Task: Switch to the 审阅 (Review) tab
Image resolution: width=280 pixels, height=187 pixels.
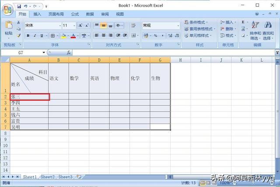Action: pyautogui.click(x=105, y=14)
